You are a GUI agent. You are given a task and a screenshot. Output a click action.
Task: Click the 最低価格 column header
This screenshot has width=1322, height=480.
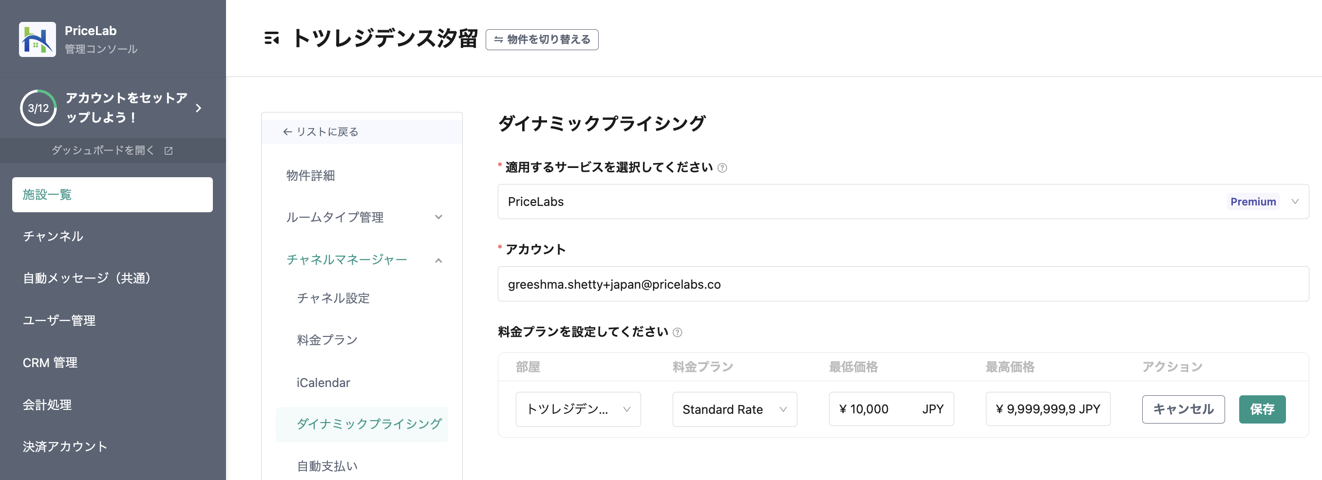(853, 367)
